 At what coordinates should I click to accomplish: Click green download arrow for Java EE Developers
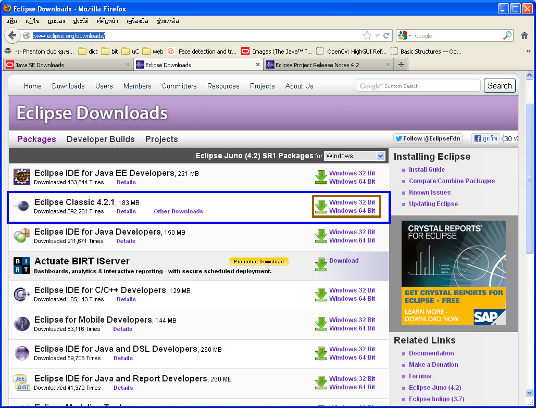[321, 177]
